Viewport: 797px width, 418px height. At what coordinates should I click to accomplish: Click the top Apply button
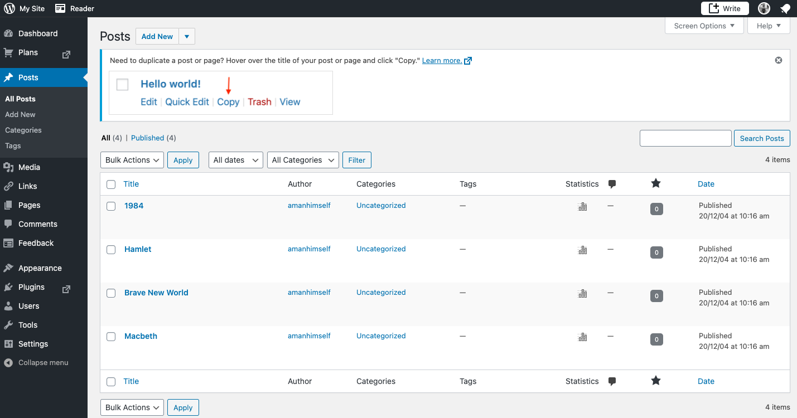click(x=183, y=160)
